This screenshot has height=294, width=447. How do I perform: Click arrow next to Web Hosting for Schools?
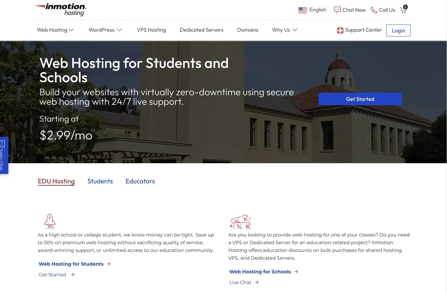(296, 272)
